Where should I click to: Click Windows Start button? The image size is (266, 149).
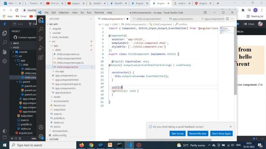[x=5, y=145]
